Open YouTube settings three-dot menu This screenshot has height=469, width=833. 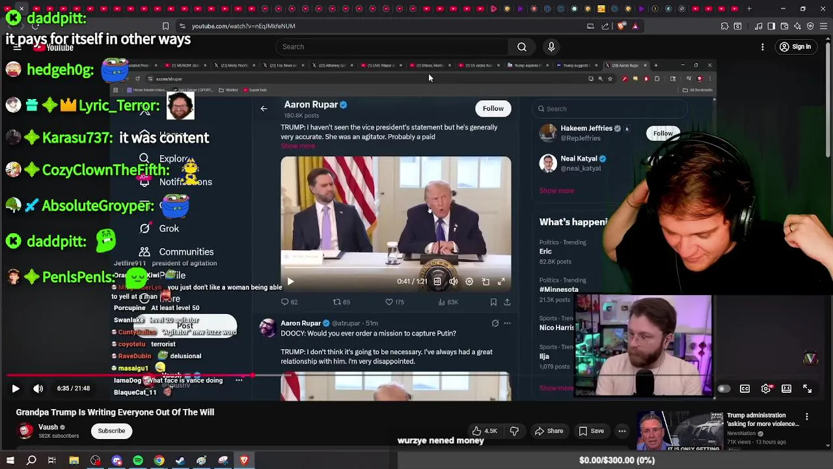[763, 47]
